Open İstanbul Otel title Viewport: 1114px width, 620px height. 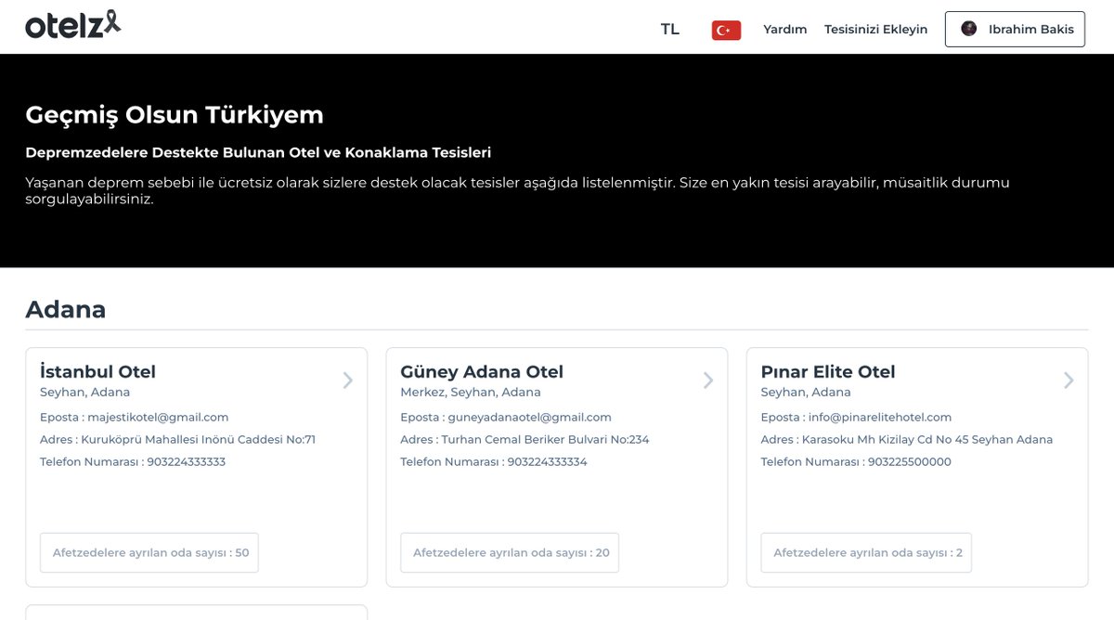pos(97,371)
